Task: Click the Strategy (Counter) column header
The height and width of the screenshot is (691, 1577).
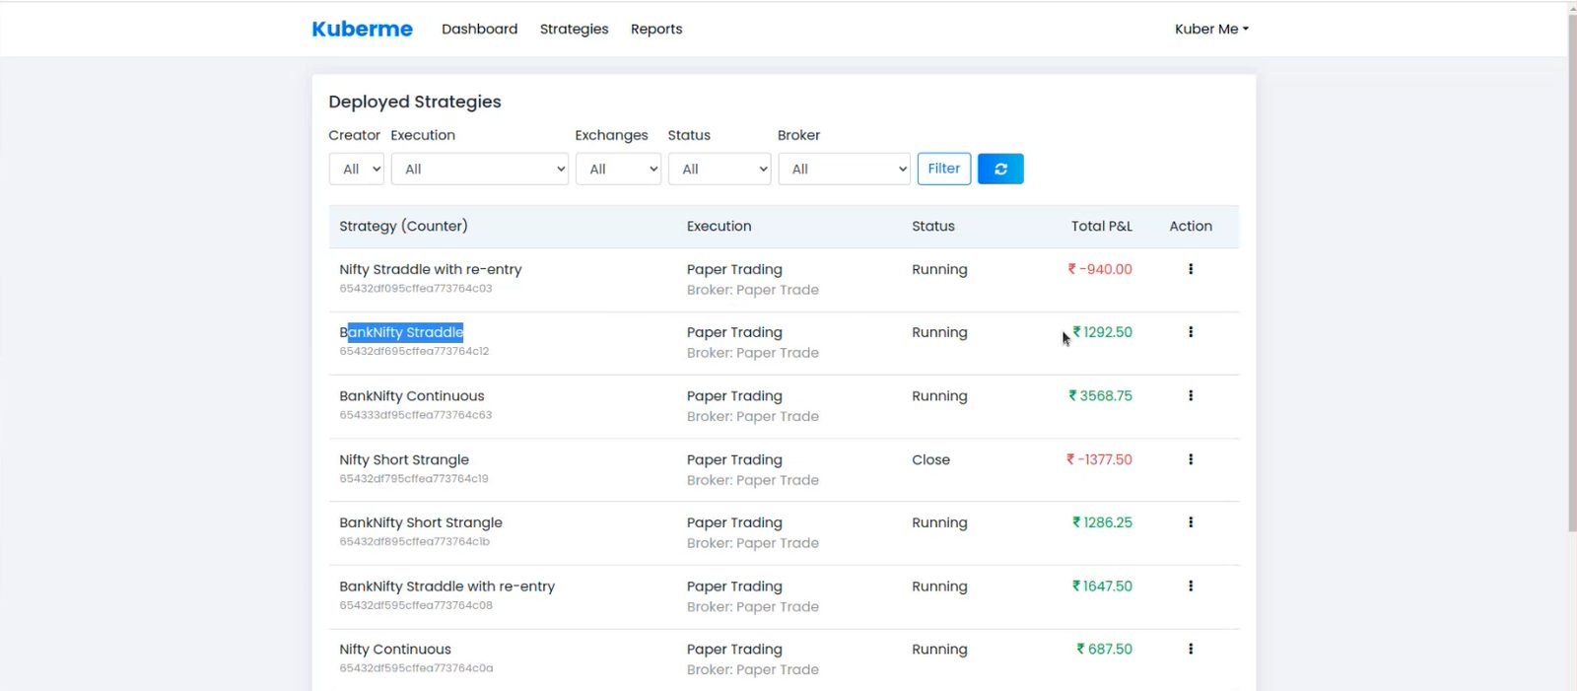Action: click(403, 226)
